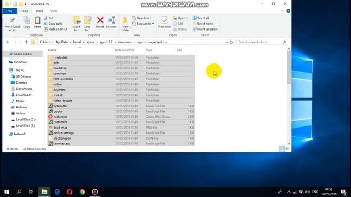Expand the Easy access dropdown
Image resolution: width=351 pixels, height=197 pixels.
tap(143, 24)
